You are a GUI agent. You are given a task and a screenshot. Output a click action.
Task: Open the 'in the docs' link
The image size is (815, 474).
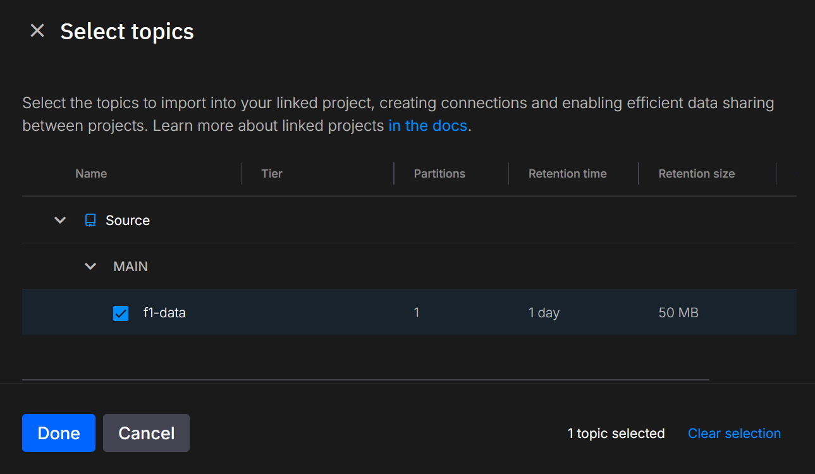click(x=427, y=126)
